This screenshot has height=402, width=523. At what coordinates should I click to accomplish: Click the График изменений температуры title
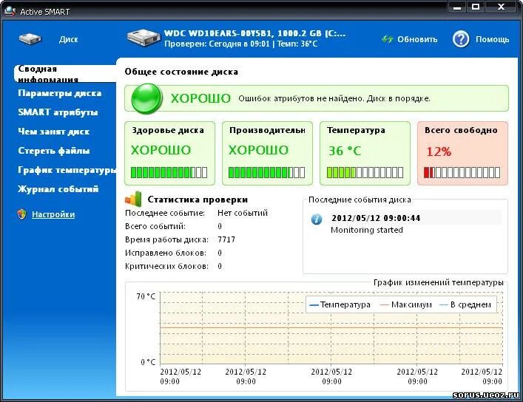coord(438,283)
